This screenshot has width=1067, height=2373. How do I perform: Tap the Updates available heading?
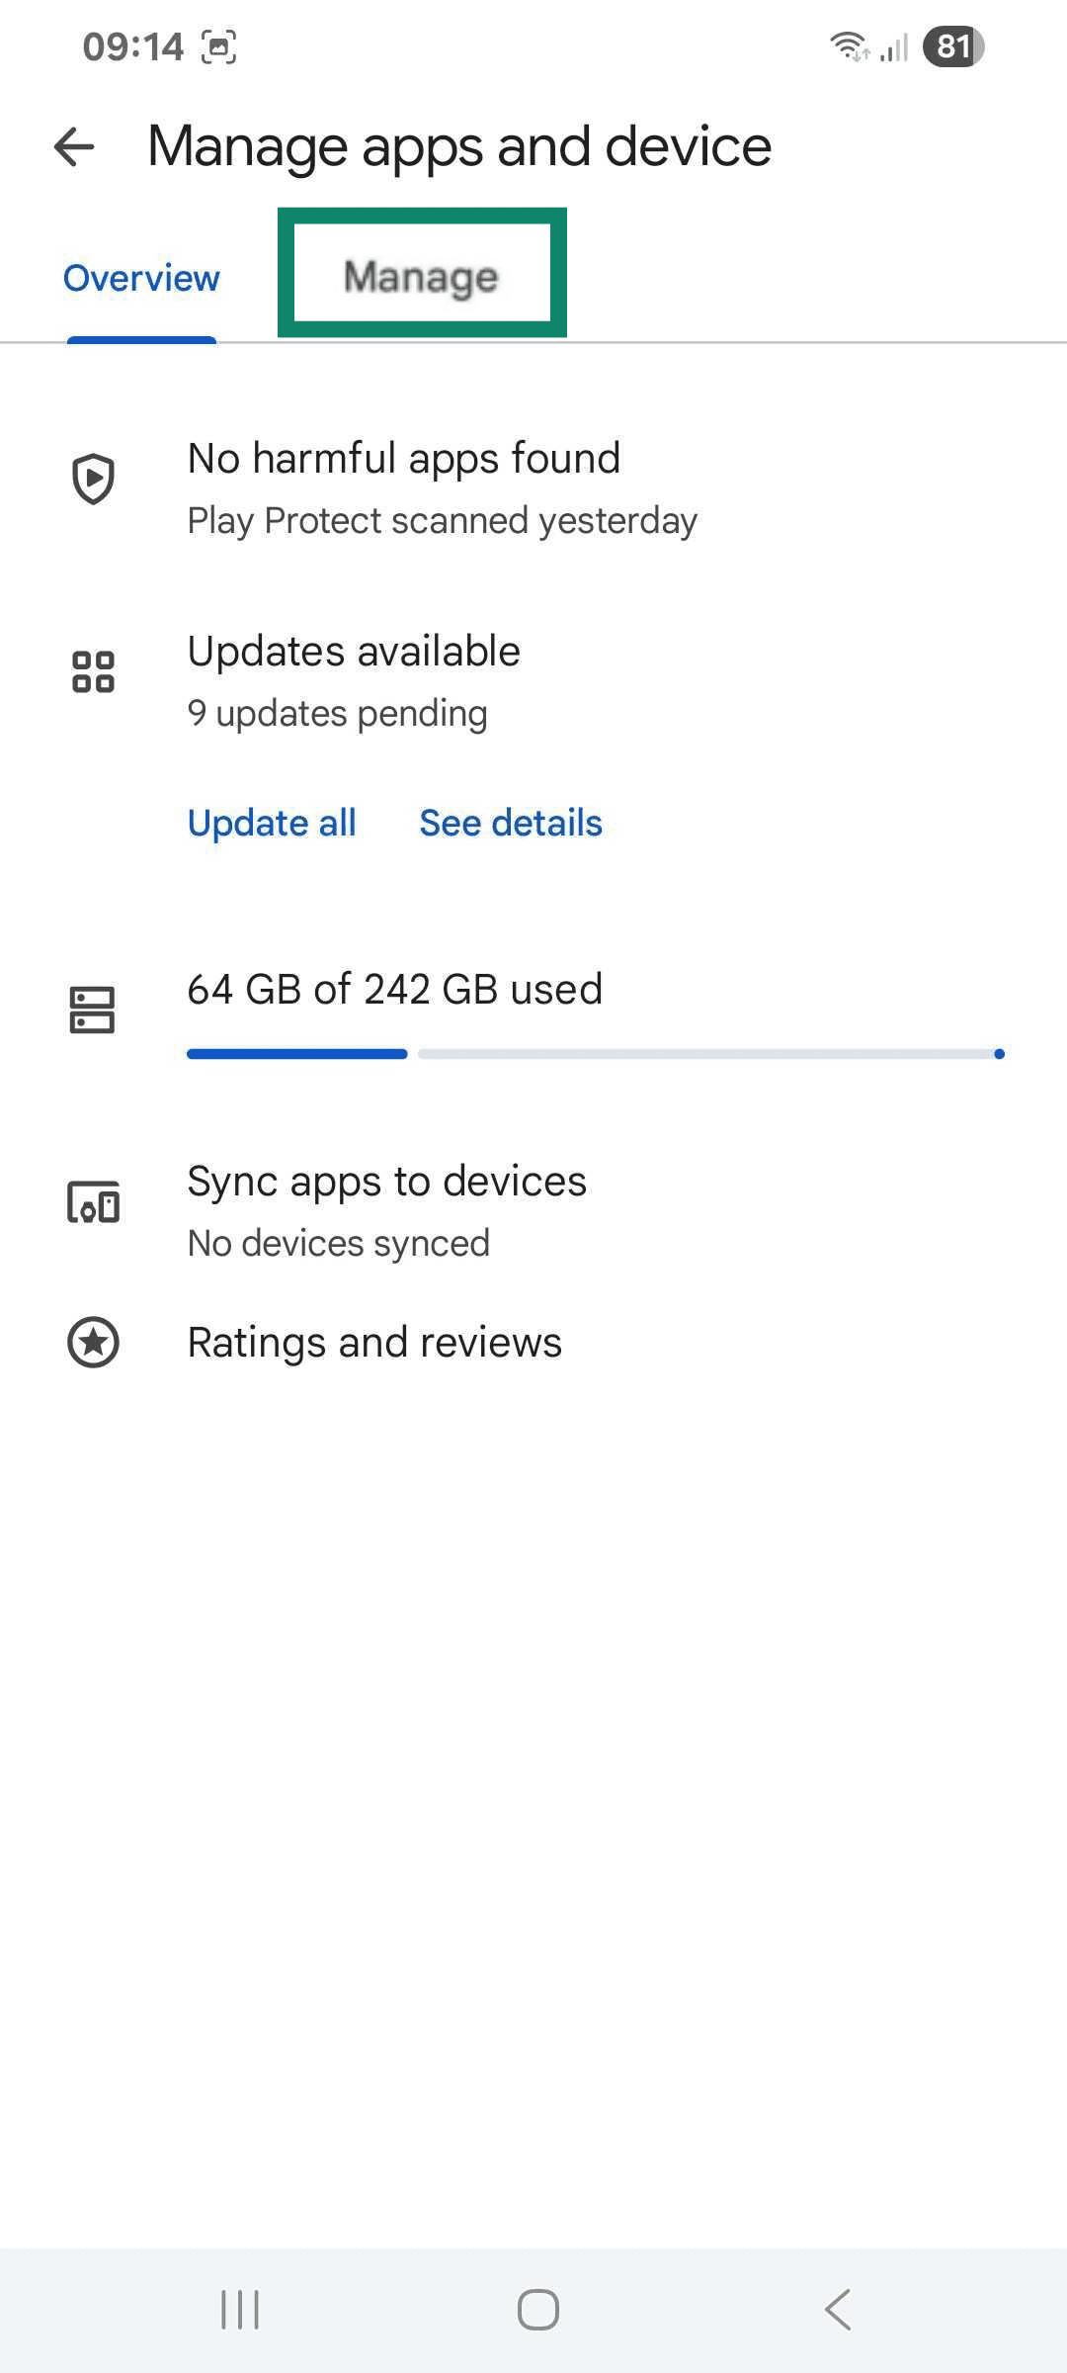pos(354,652)
